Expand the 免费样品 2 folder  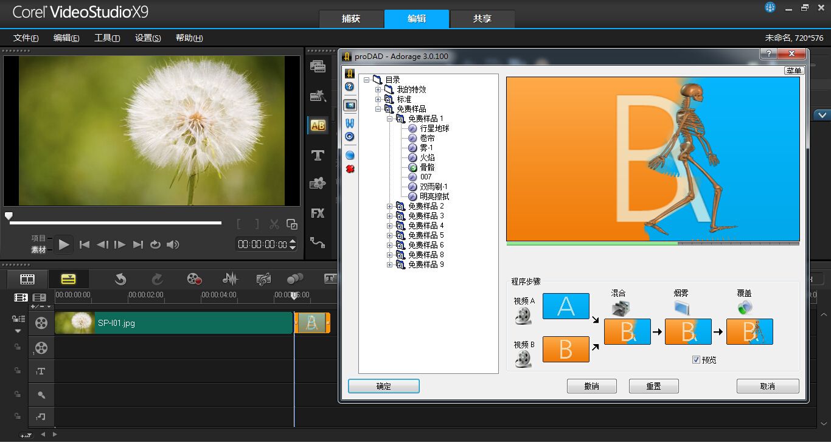[390, 206]
